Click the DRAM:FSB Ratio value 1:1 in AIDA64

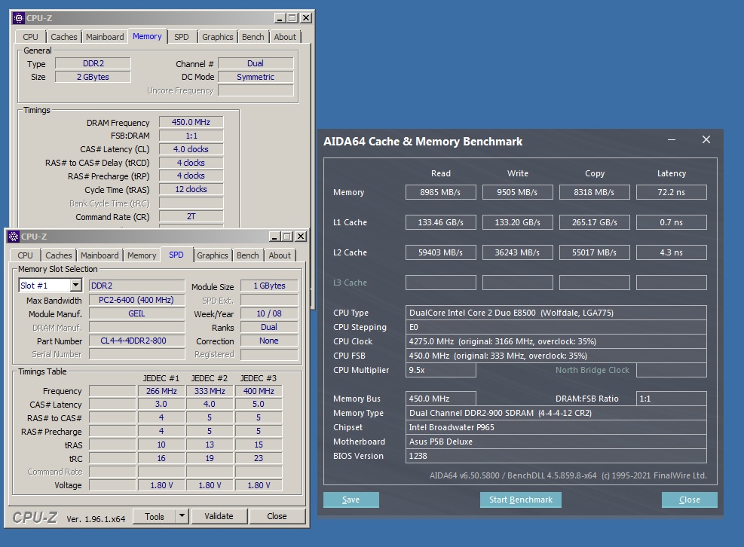pyautogui.click(x=672, y=399)
